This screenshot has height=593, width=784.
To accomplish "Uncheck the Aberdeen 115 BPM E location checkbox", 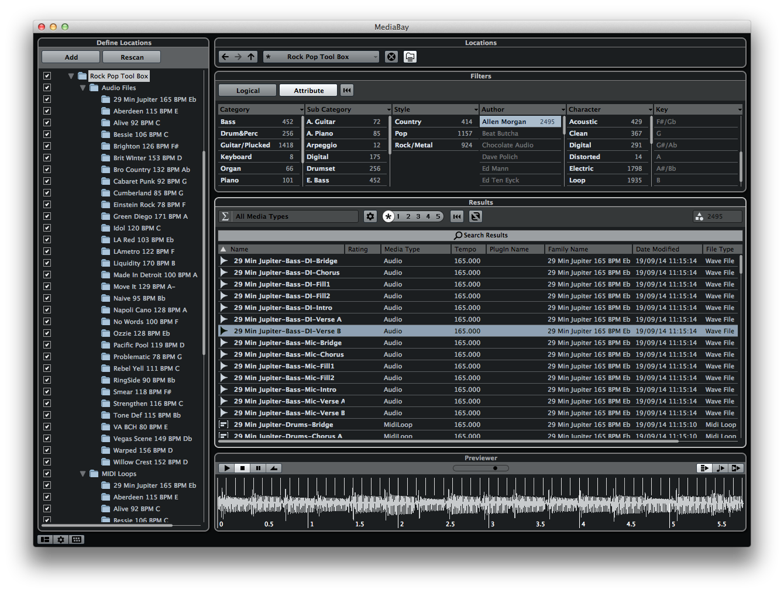I will 47,111.
